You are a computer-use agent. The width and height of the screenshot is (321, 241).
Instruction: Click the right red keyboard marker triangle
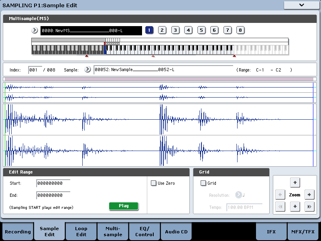click(x=234, y=56)
